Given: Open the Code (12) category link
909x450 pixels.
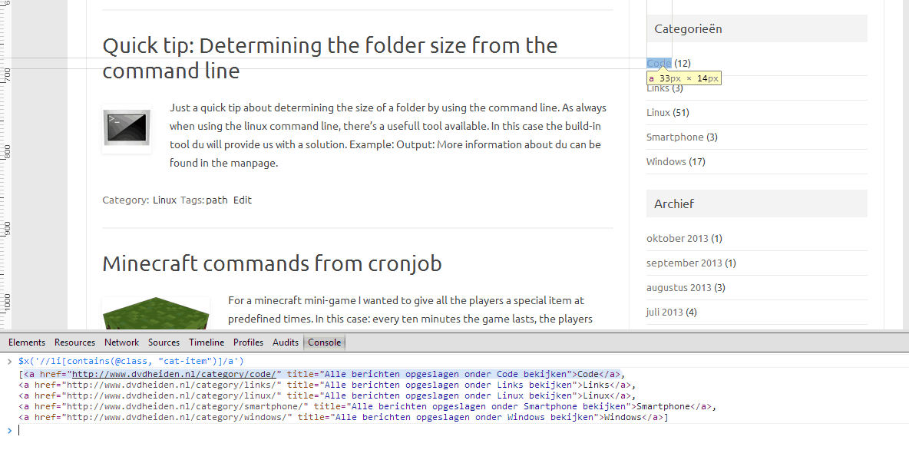Looking at the screenshot, I should (x=659, y=63).
